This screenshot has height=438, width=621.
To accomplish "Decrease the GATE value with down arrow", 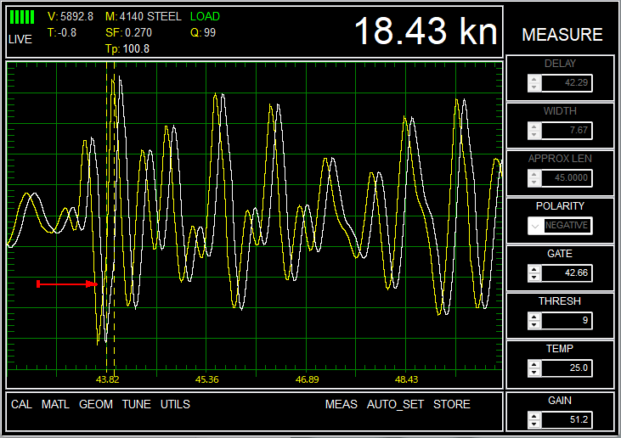I will pyautogui.click(x=533, y=278).
